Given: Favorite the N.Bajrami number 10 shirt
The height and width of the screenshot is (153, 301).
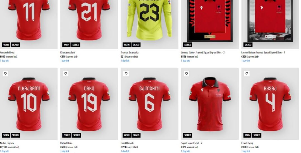Looking at the screenshot, I should (x=5, y=73).
